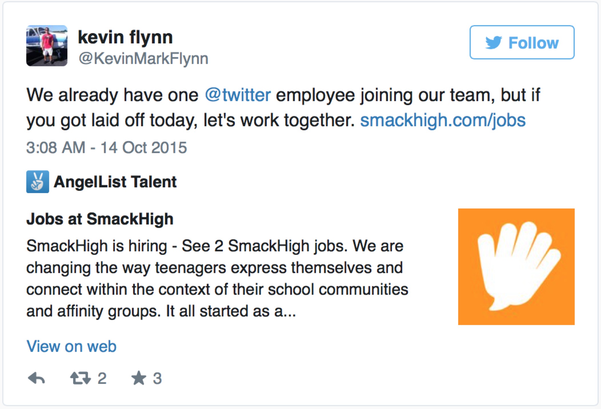Open the AngelList Talent label
The image size is (601, 409).
[115, 182]
